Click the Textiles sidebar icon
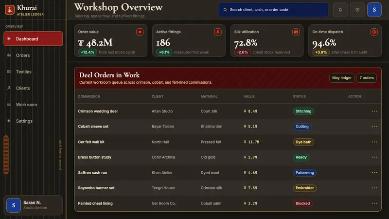389x219 pixels. [9, 72]
